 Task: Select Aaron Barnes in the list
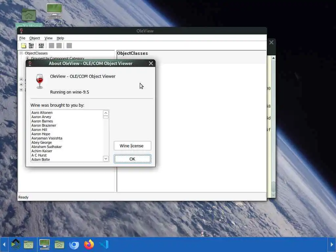[x=42, y=121]
